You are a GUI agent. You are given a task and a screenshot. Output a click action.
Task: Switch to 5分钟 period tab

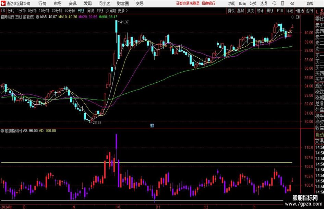tap(32, 11)
